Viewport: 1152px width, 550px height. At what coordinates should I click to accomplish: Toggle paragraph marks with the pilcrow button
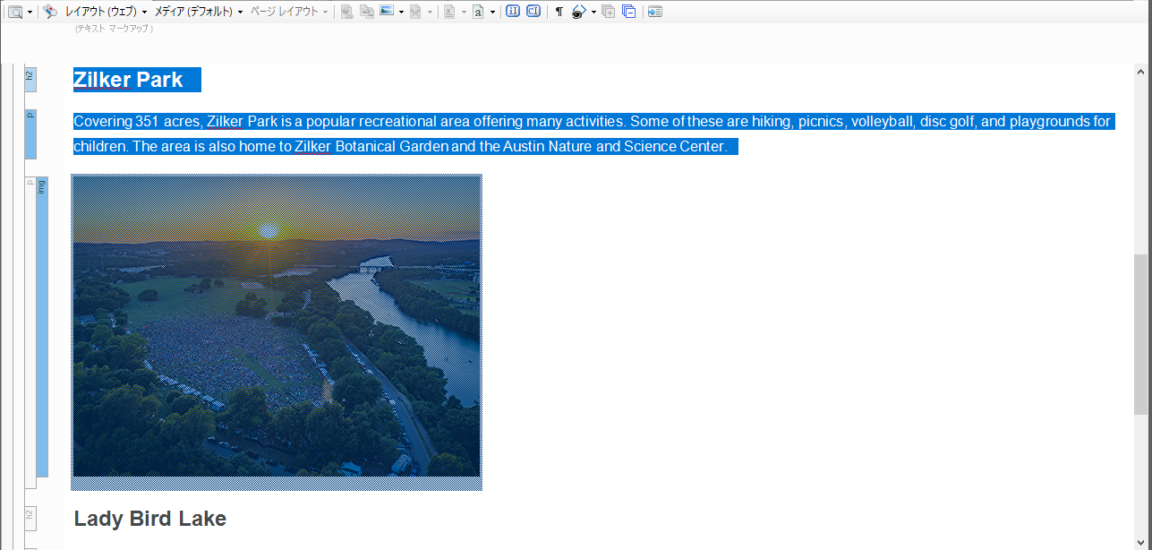pyautogui.click(x=559, y=12)
